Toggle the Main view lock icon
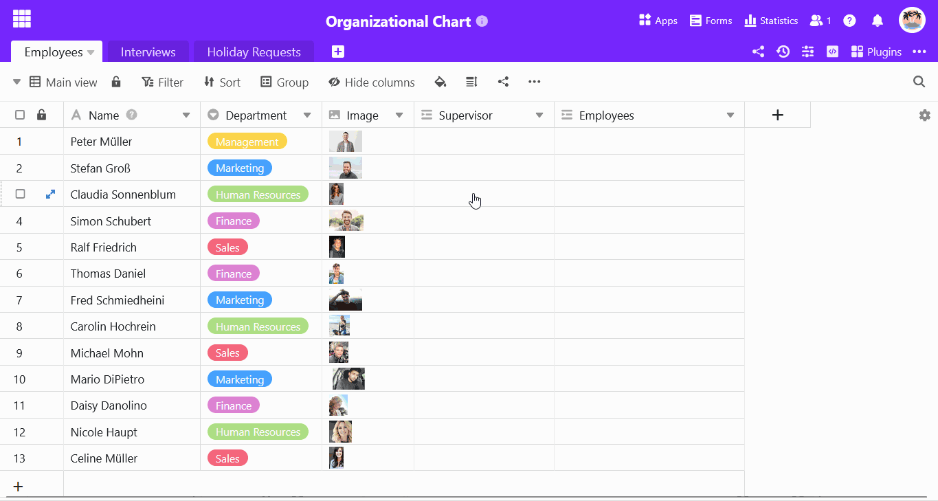 [x=116, y=82]
